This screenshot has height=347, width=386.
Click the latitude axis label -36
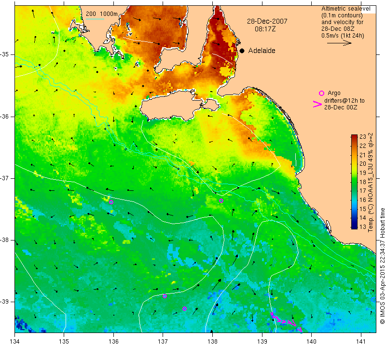5,116
